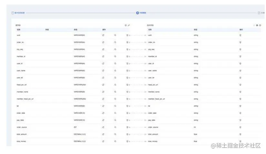The image size is (266, 154).
Task: Select source field name member_head_pic_url
Action: [x=25, y=99]
